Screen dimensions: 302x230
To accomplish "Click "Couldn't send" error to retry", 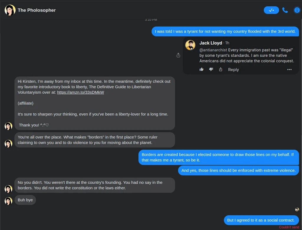I will (x=289, y=227).
